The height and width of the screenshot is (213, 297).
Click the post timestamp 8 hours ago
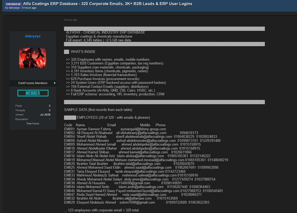70,20
